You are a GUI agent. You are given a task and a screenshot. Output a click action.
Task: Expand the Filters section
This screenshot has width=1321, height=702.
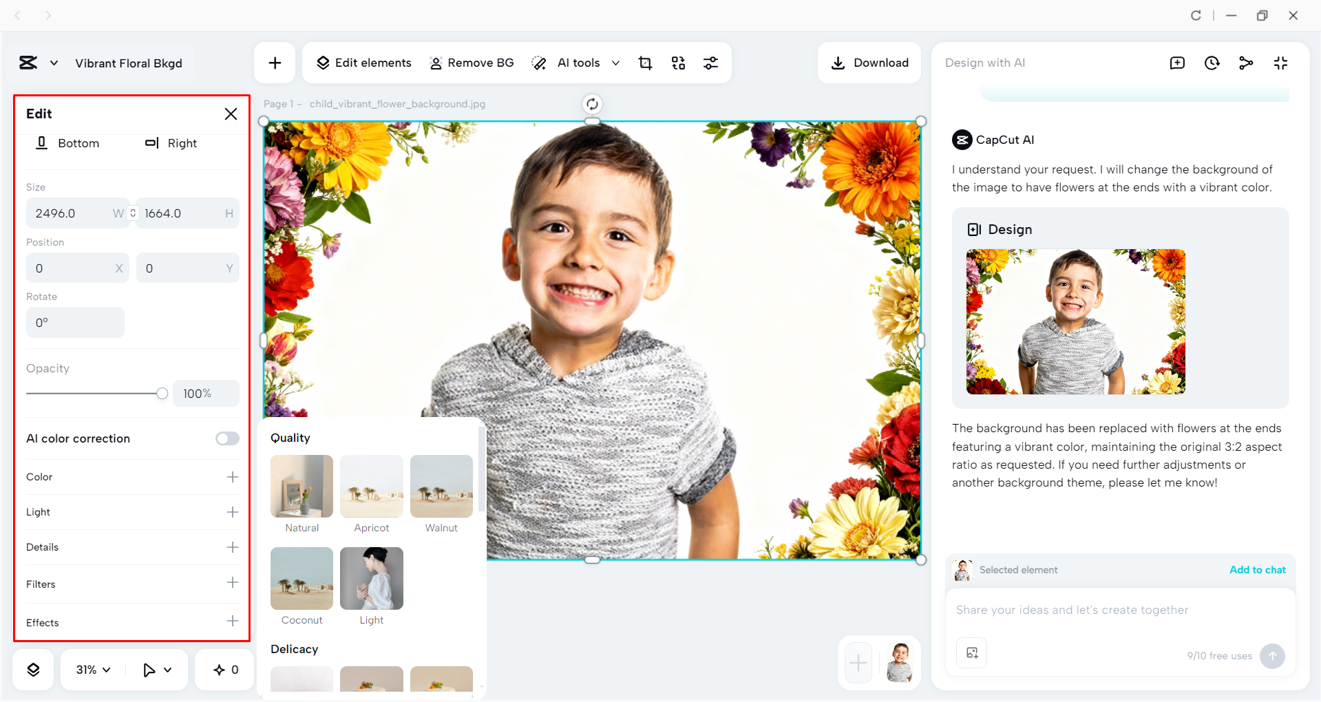(233, 583)
